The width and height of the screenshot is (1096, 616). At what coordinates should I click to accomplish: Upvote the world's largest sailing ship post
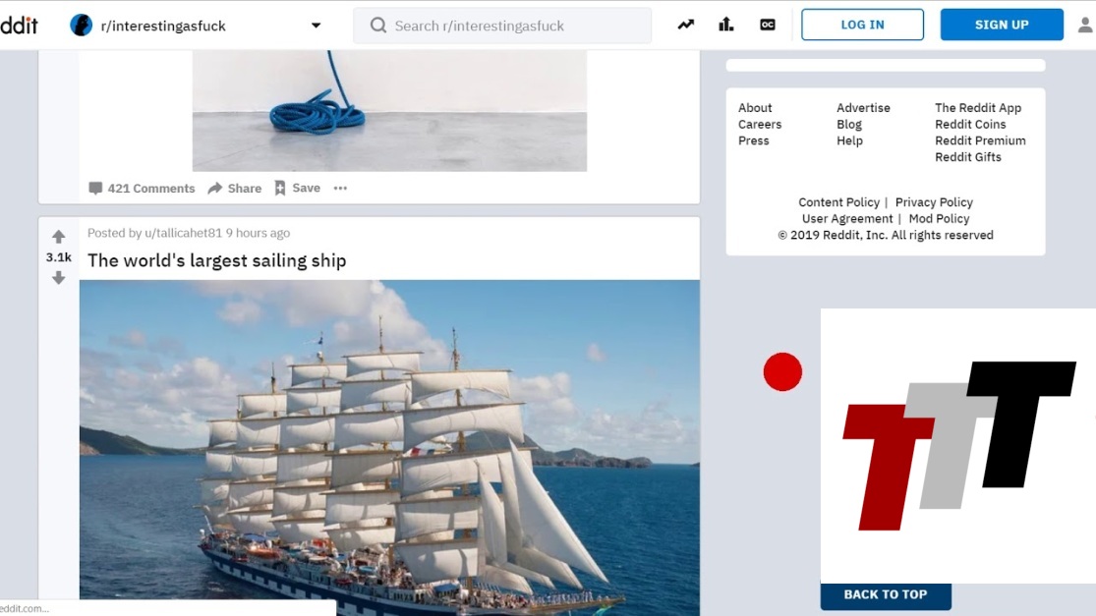click(59, 237)
